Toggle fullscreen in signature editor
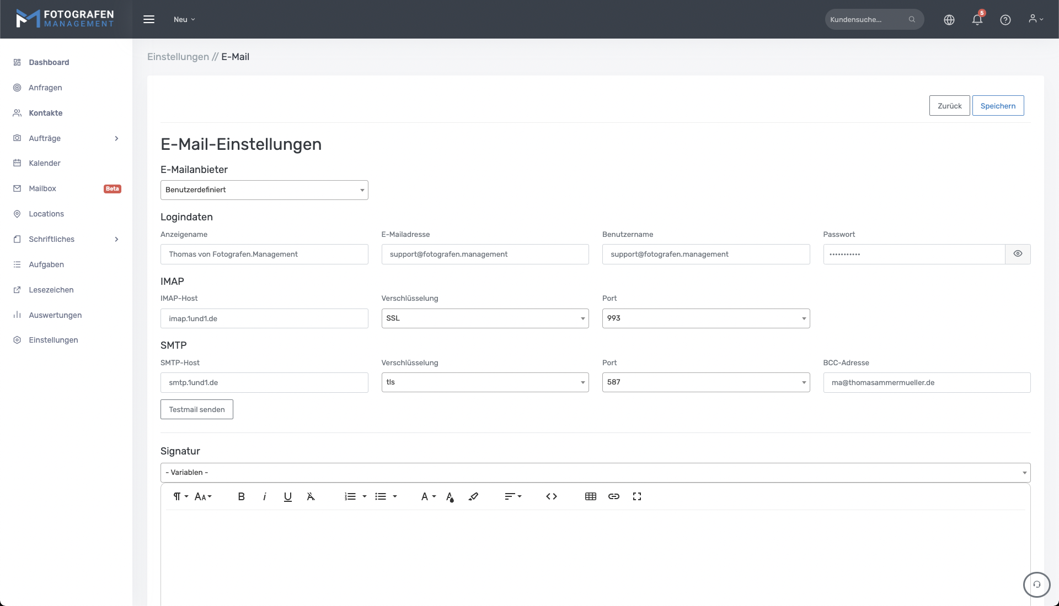1059x606 pixels. point(637,496)
